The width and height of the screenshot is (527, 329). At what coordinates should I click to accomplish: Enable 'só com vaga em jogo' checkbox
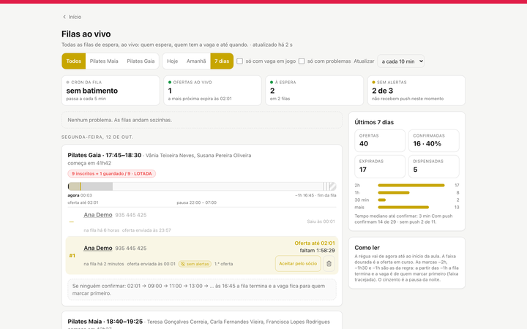pyautogui.click(x=239, y=61)
